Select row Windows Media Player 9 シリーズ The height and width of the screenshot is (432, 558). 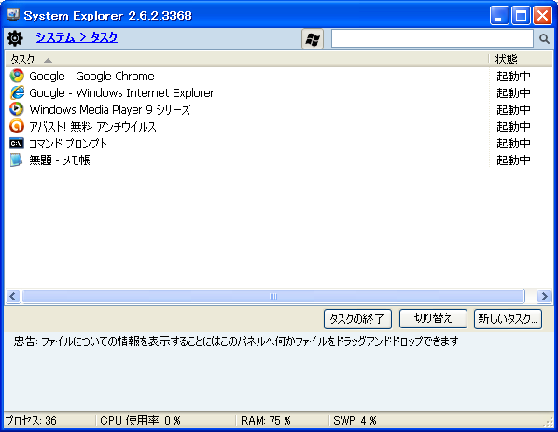[279, 109]
